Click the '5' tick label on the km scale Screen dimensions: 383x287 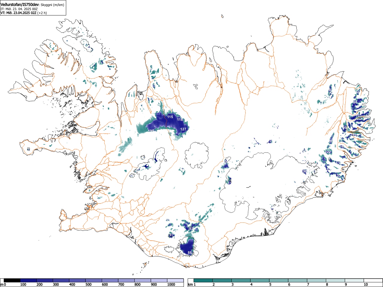pyautogui.click(x=270, y=285)
